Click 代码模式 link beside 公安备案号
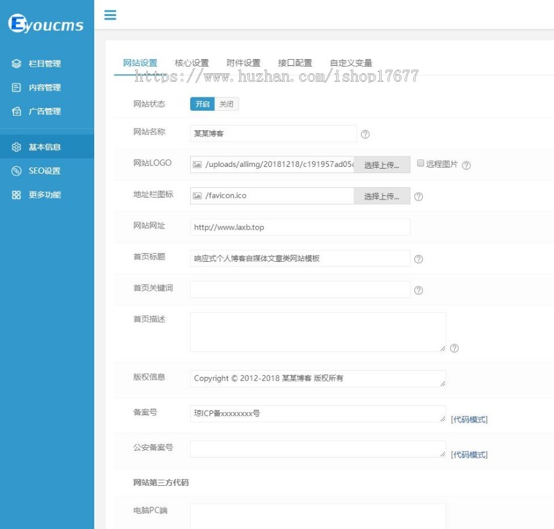Viewport: 554px width, 529px height. point(469,454)
